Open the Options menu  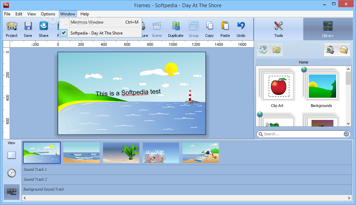[48, 14]
